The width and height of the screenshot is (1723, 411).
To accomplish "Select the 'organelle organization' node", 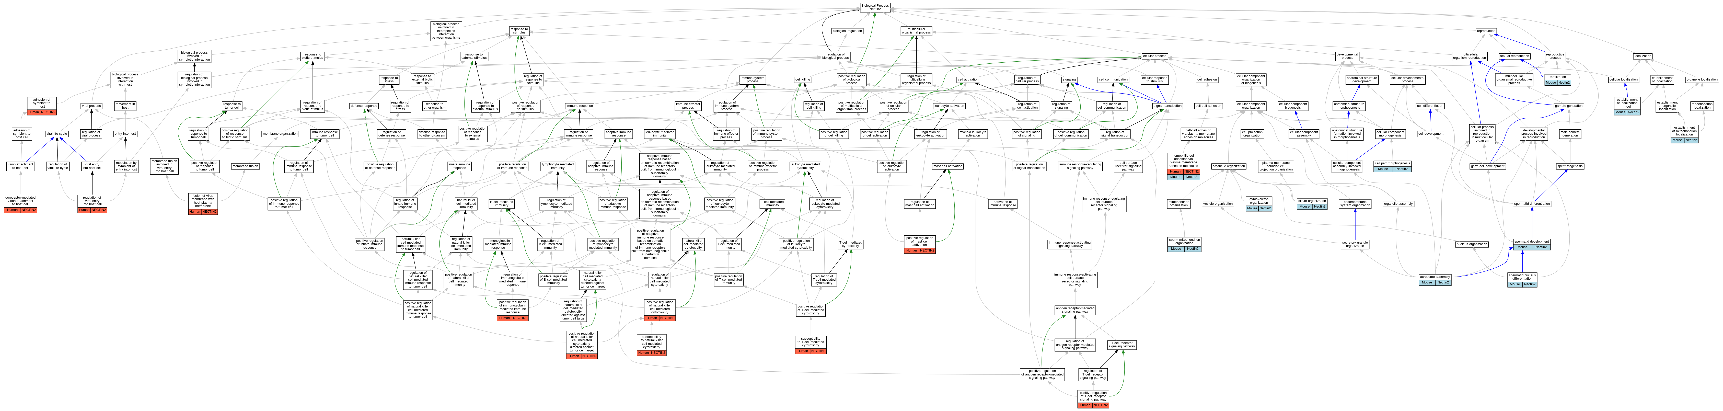I will click(x=1229, y=166).
